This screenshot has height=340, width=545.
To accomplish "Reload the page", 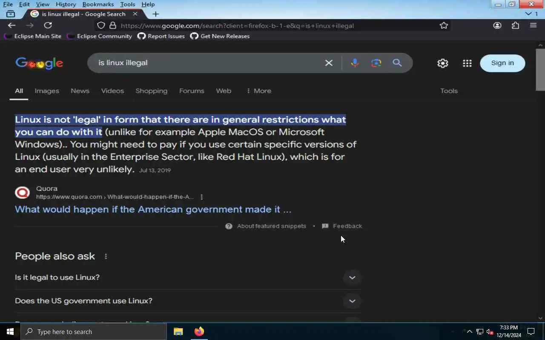I will pos(48,25).
